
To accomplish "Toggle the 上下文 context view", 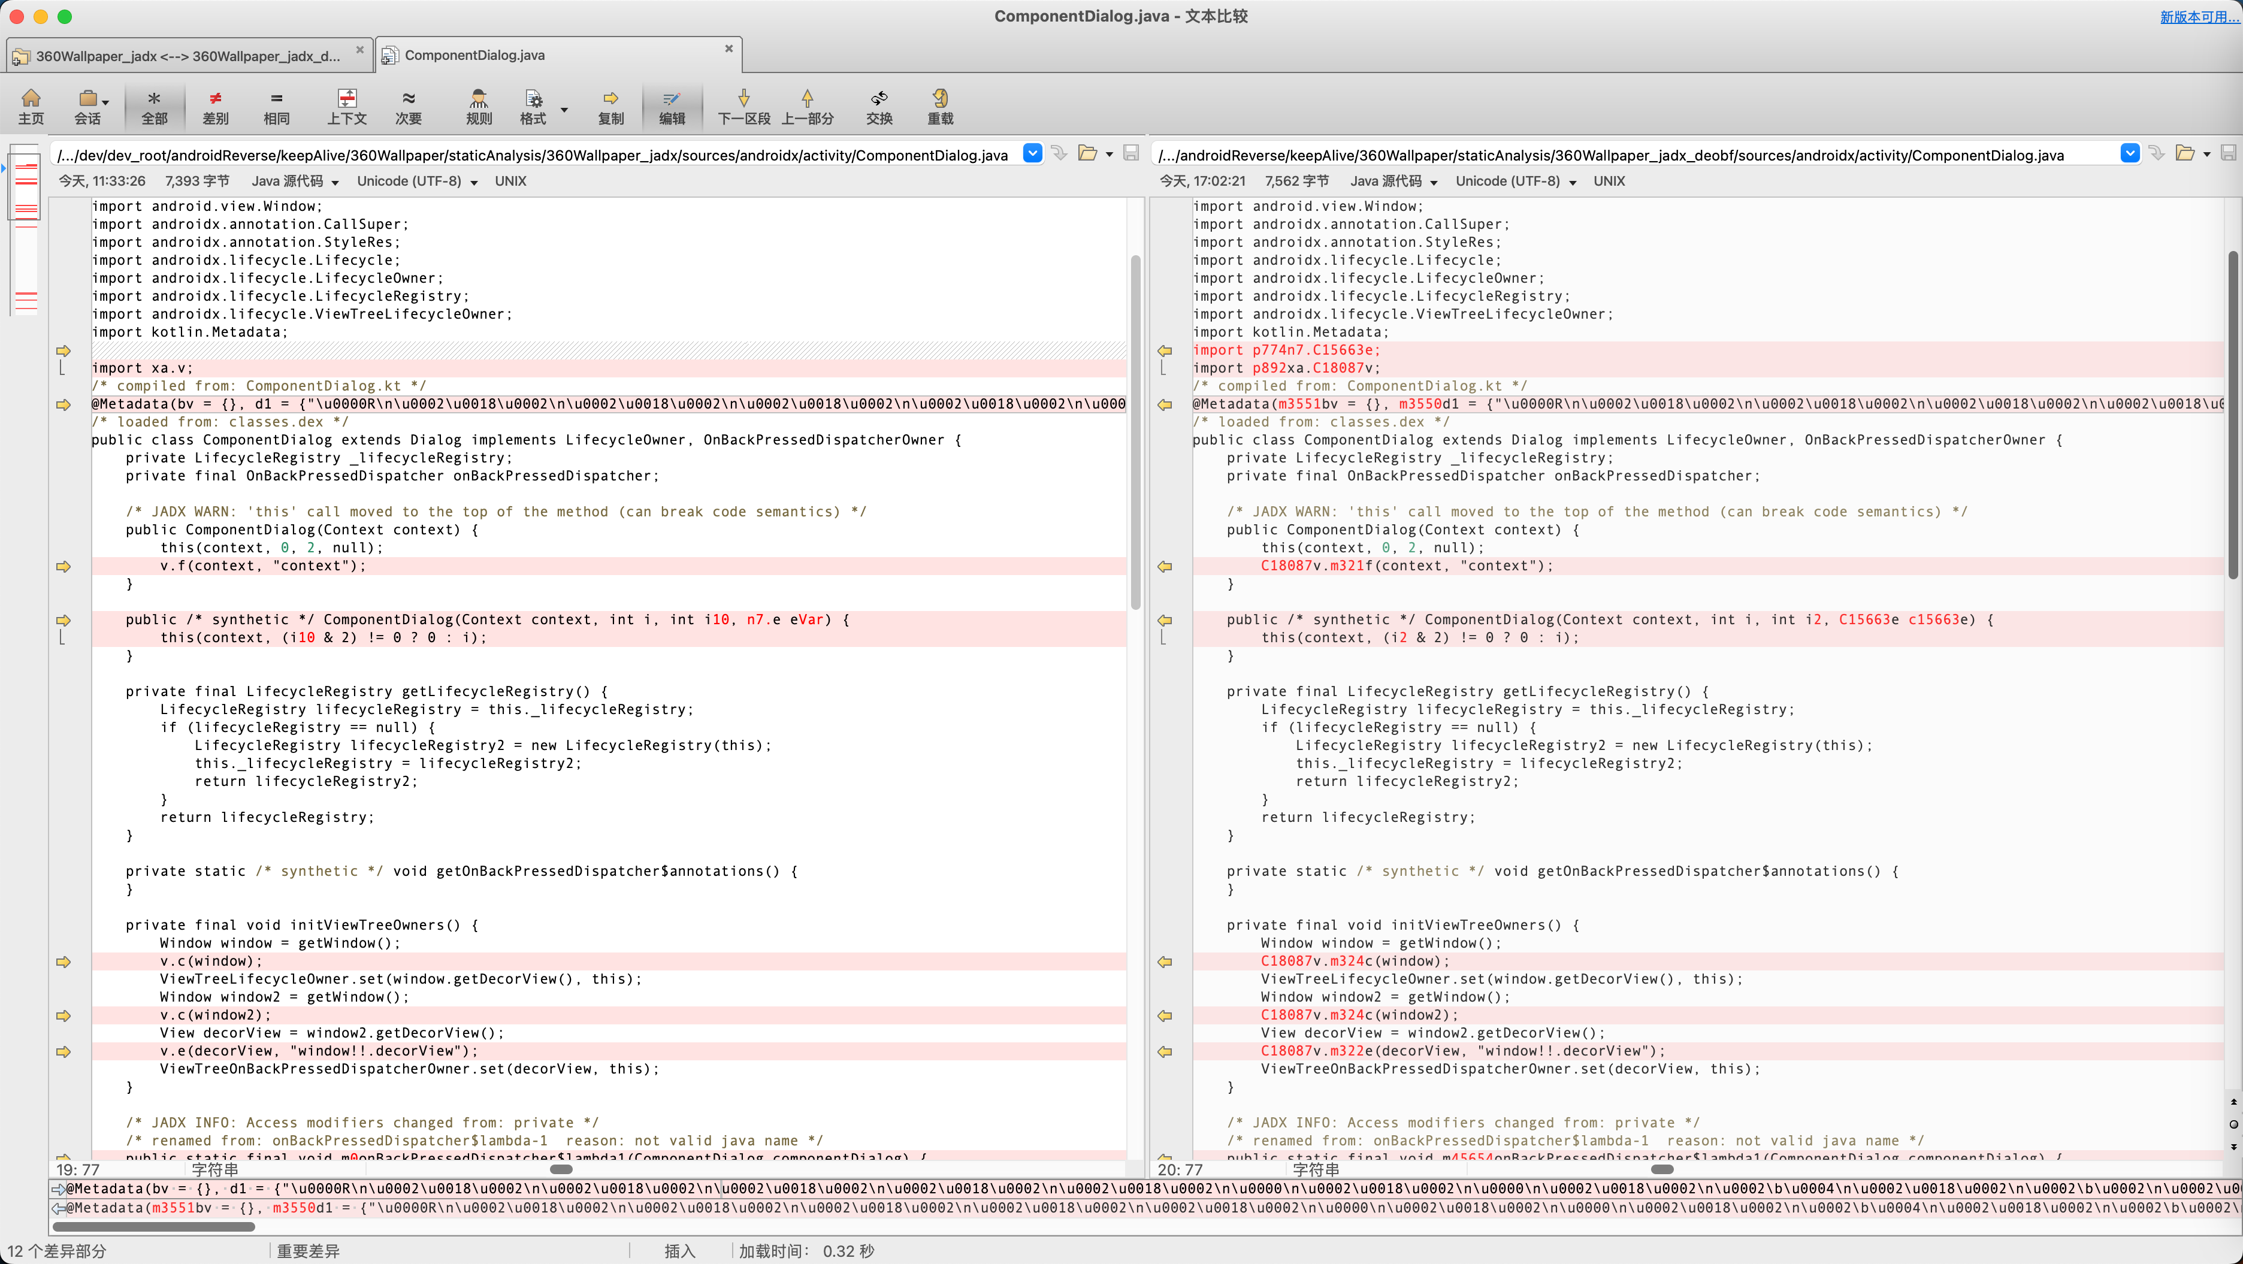I will (346, 106).
